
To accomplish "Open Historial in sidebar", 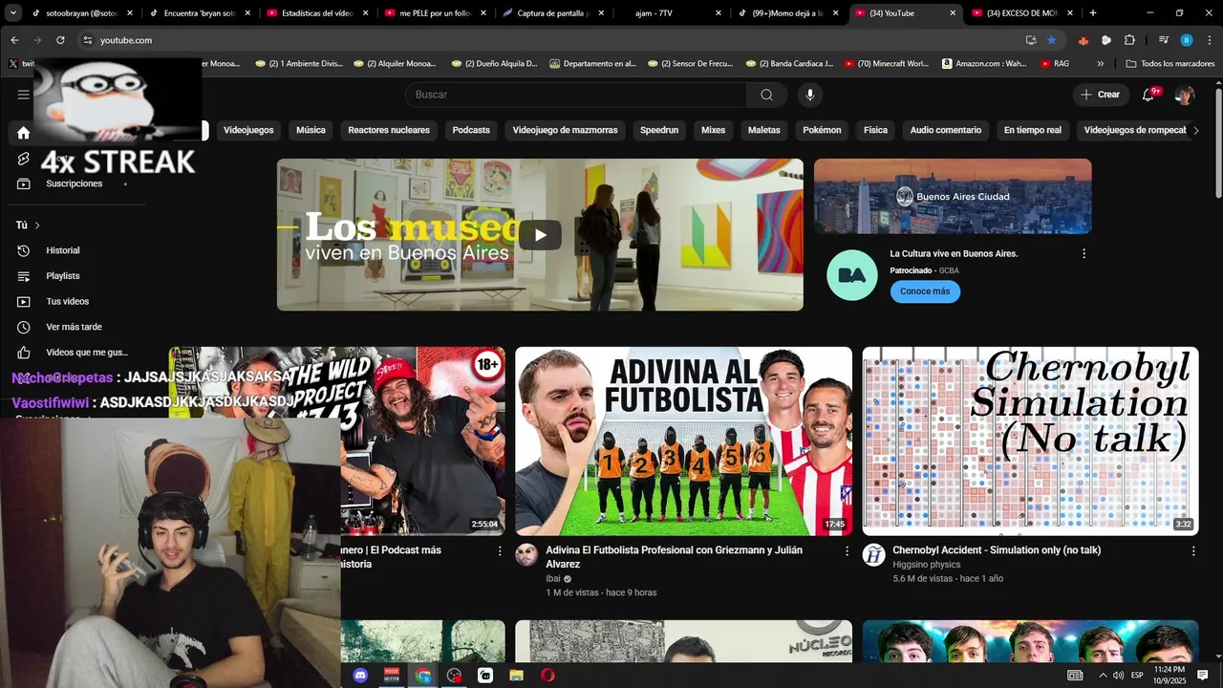I will point(63,250).
